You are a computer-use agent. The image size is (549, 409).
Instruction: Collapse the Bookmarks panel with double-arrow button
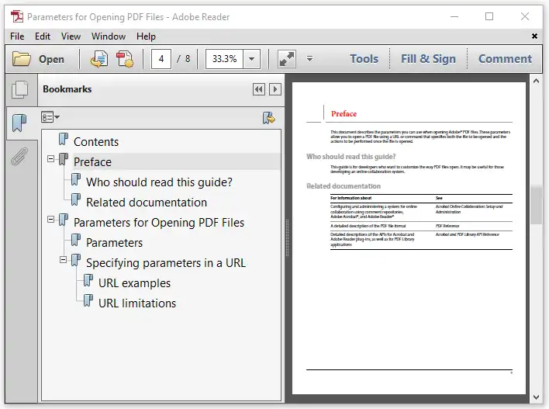[x=259, y=89]
